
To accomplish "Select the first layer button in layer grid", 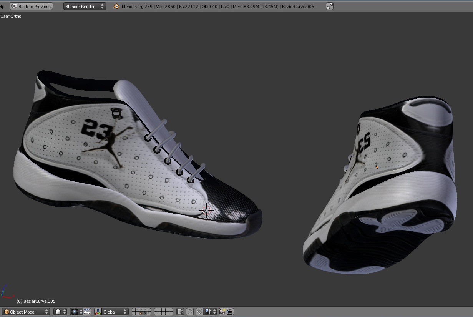I will [x=134, y=310].
